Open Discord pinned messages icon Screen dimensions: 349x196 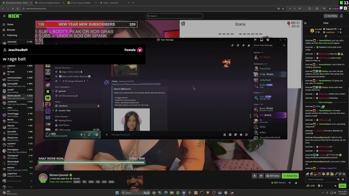coord(243,45)
